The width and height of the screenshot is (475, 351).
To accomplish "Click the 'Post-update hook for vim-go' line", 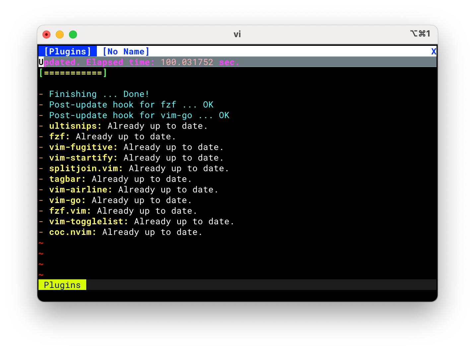I will tap(134, 115).
